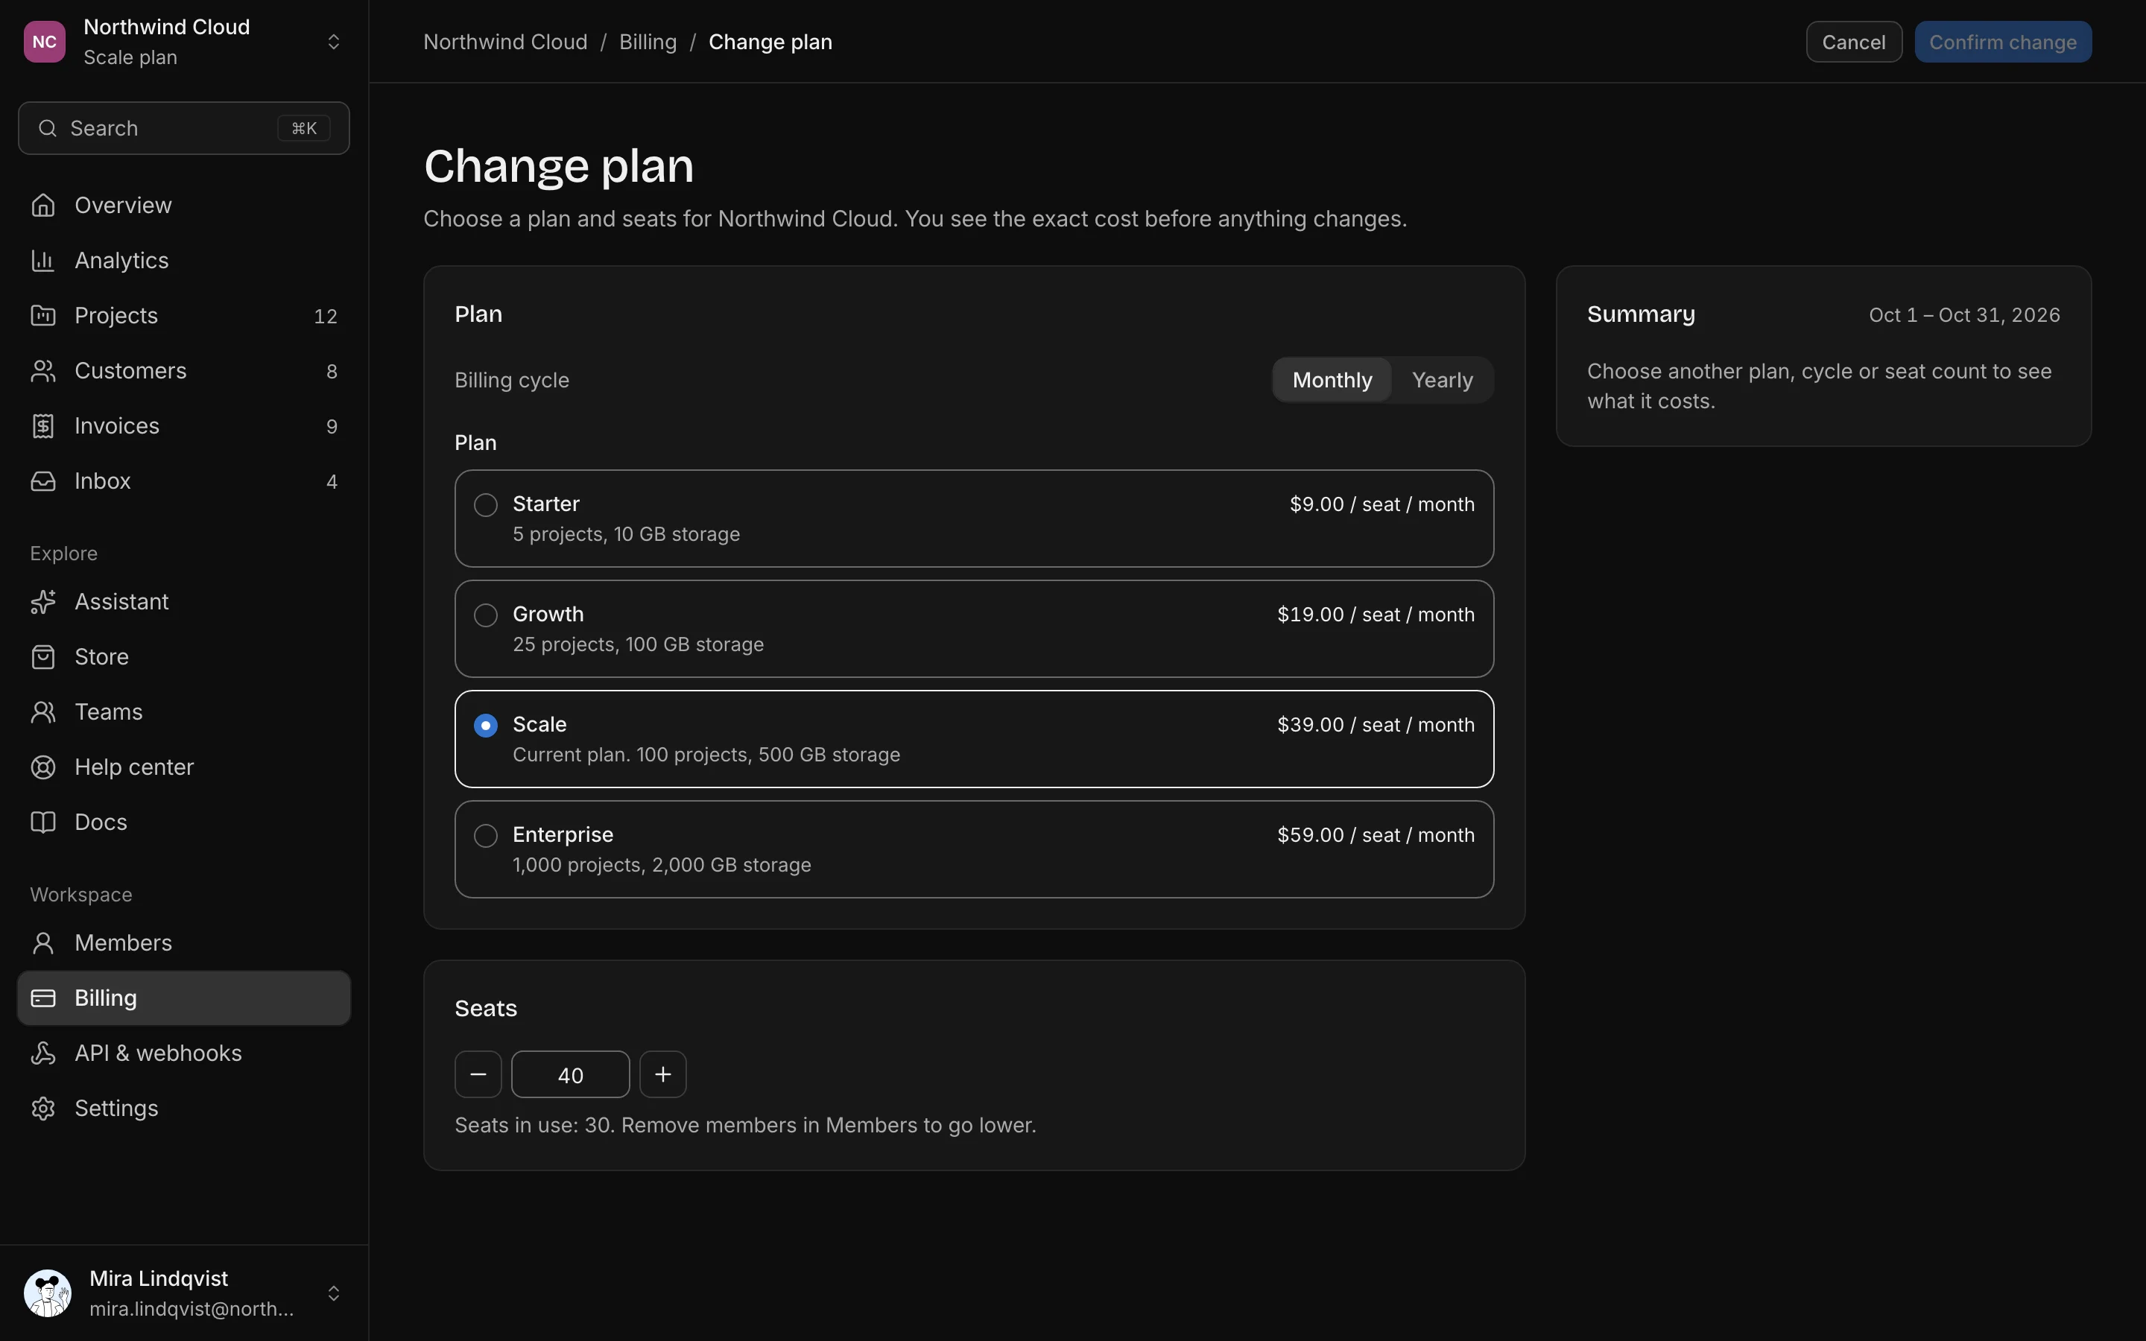Expand the Mira Lindqvist account menu
Image resolution: width=2146 pixels, height=1341 pixels.
[x=333, y=1293]
